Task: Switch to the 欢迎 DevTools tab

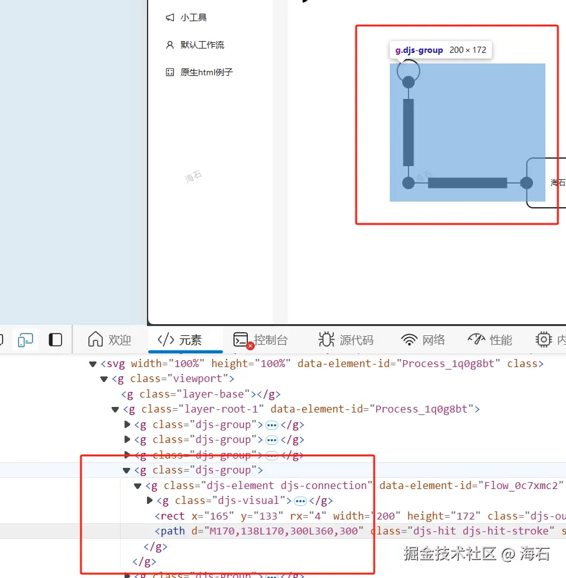Action: 109,340
